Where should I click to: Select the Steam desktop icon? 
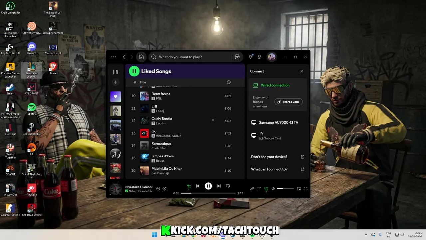click(10, 89)
